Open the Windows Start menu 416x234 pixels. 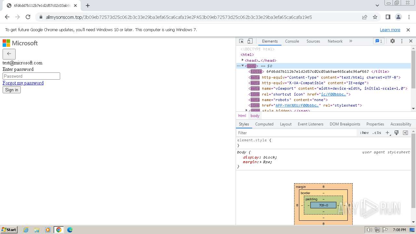coord(9,229)
